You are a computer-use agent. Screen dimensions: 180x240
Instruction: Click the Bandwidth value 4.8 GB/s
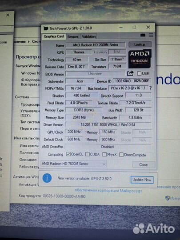click(135, 117)
